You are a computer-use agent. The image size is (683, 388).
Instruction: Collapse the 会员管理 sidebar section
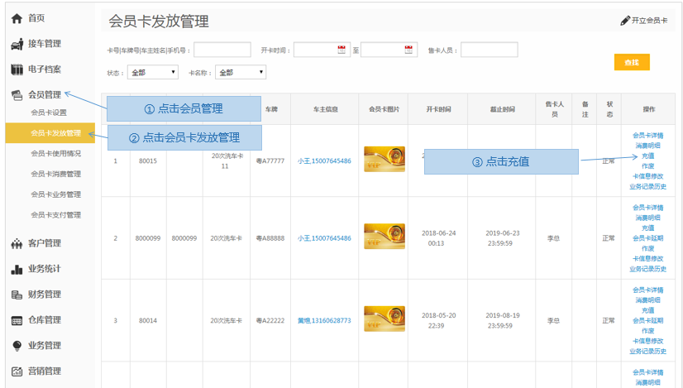point(44,94)
